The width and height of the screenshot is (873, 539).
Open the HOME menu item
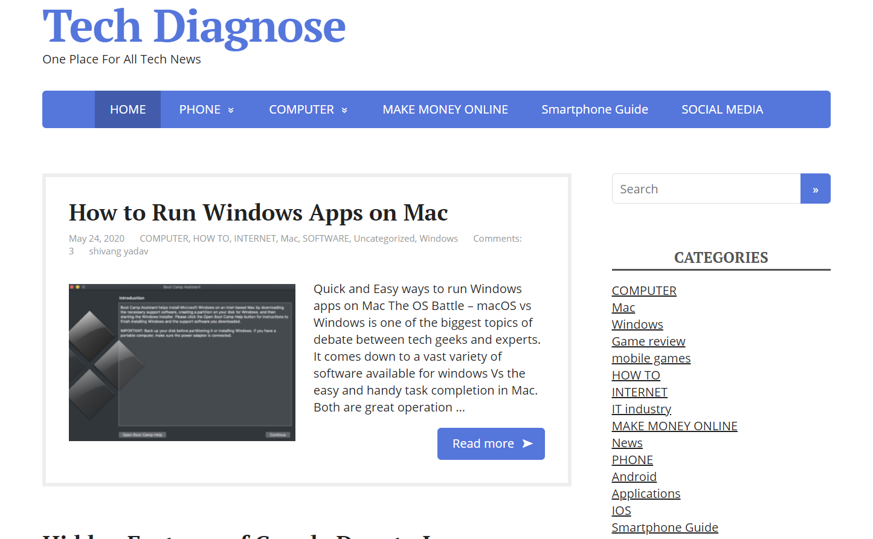(127, 109)
